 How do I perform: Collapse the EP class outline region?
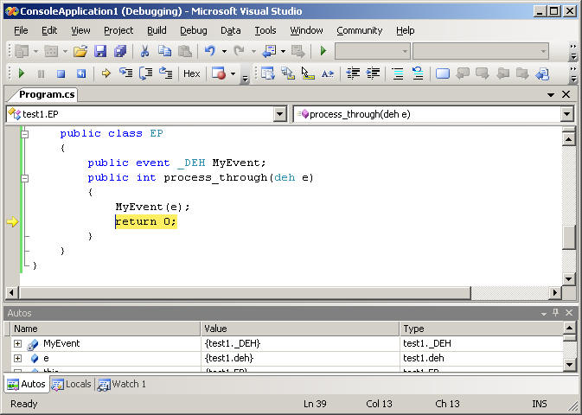(25, 134)
